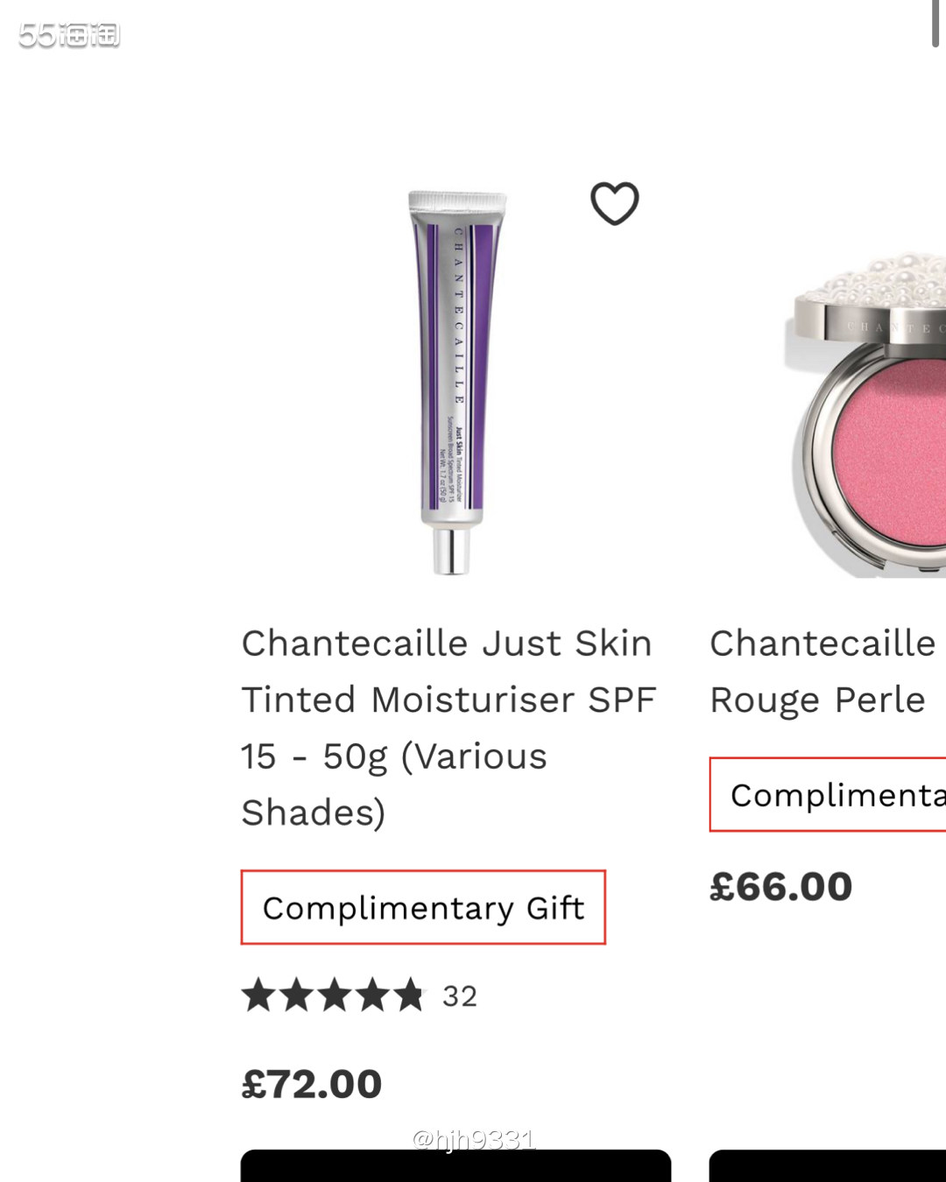946x1182 pixels.
Task: View the 32 reviews count
Action: coord(460,996)
